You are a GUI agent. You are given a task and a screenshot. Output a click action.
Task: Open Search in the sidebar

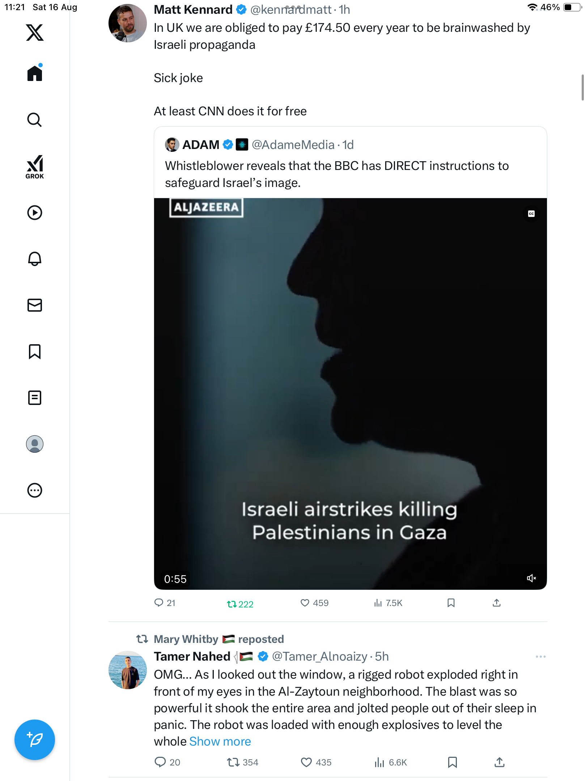pyautogui.click(x=35, y=120)
